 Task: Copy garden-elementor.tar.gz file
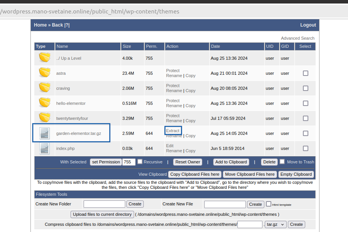[x=190, y=136]
